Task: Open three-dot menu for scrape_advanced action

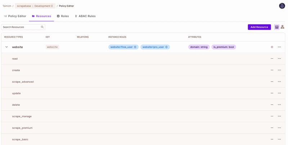Action: pos(279,82)
